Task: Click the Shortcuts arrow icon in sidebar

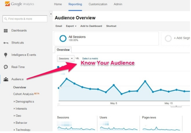Action: click(x=6, y=43)
